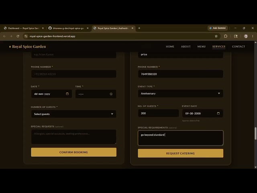Viewport: 257px width, 193px height.
Task: Click the Confirm Booking button
Action: 73,152
